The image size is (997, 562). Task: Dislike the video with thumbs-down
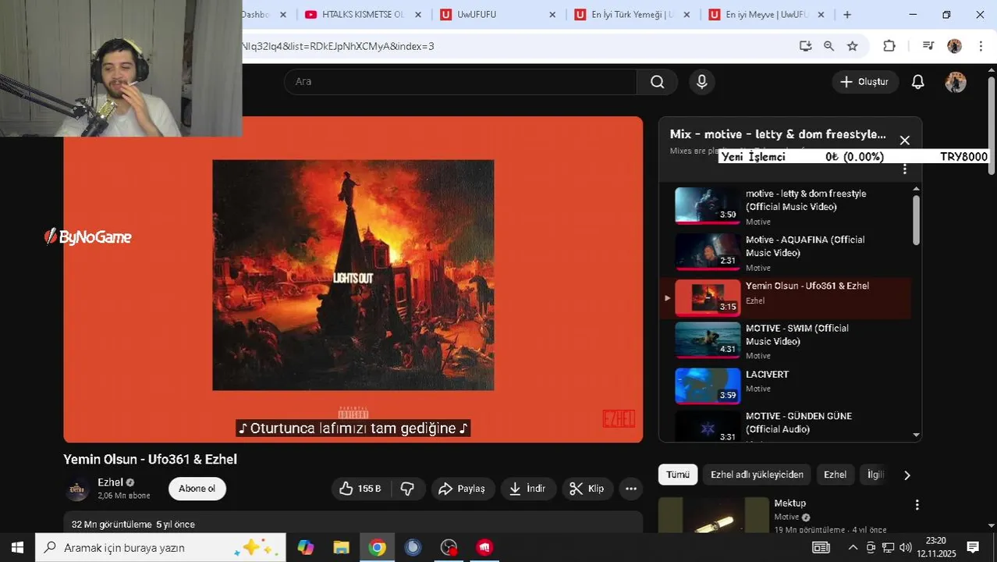[407, 489]
